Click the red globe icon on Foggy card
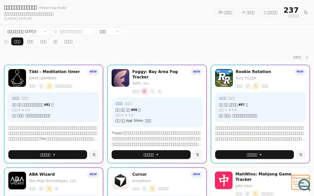The height and width of the screenshot is (196, 314). tap(144, 91)
